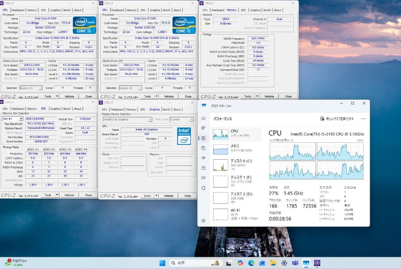Viewport: 401px width, 269px height.
Task: Open Task Manager settings gear
Action: click(203, 220)
